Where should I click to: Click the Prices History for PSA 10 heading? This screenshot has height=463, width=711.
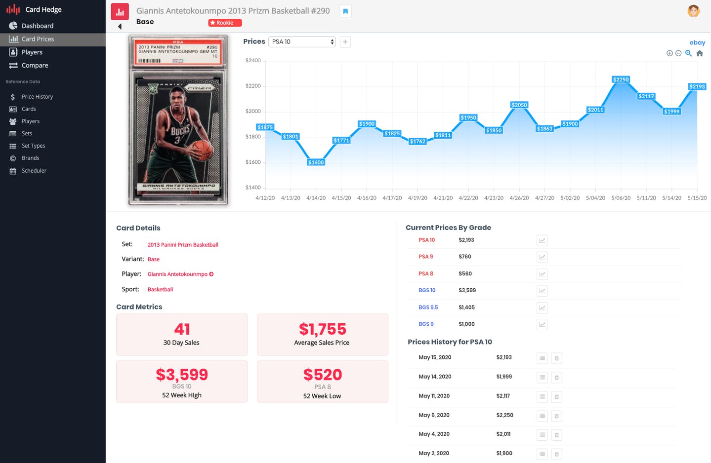pyautogui.click(x=450, y=342)
